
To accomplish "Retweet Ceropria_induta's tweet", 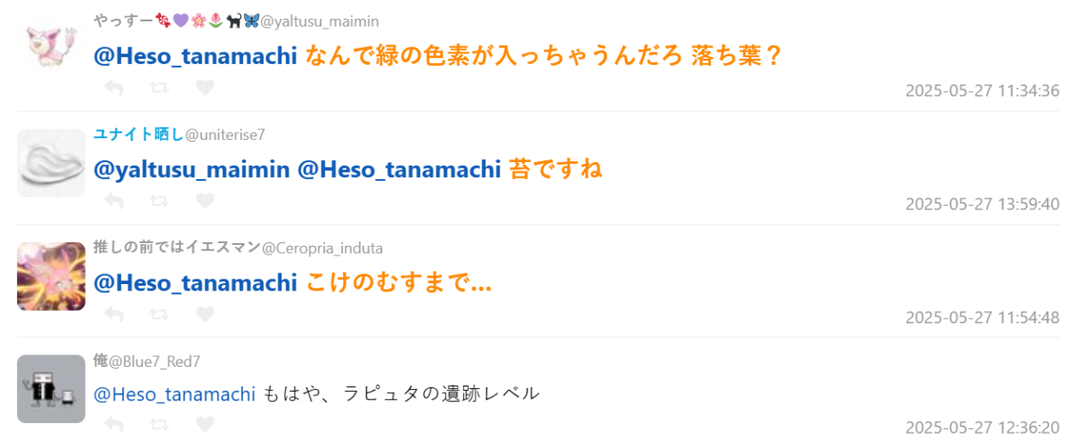I will point(160,313).
